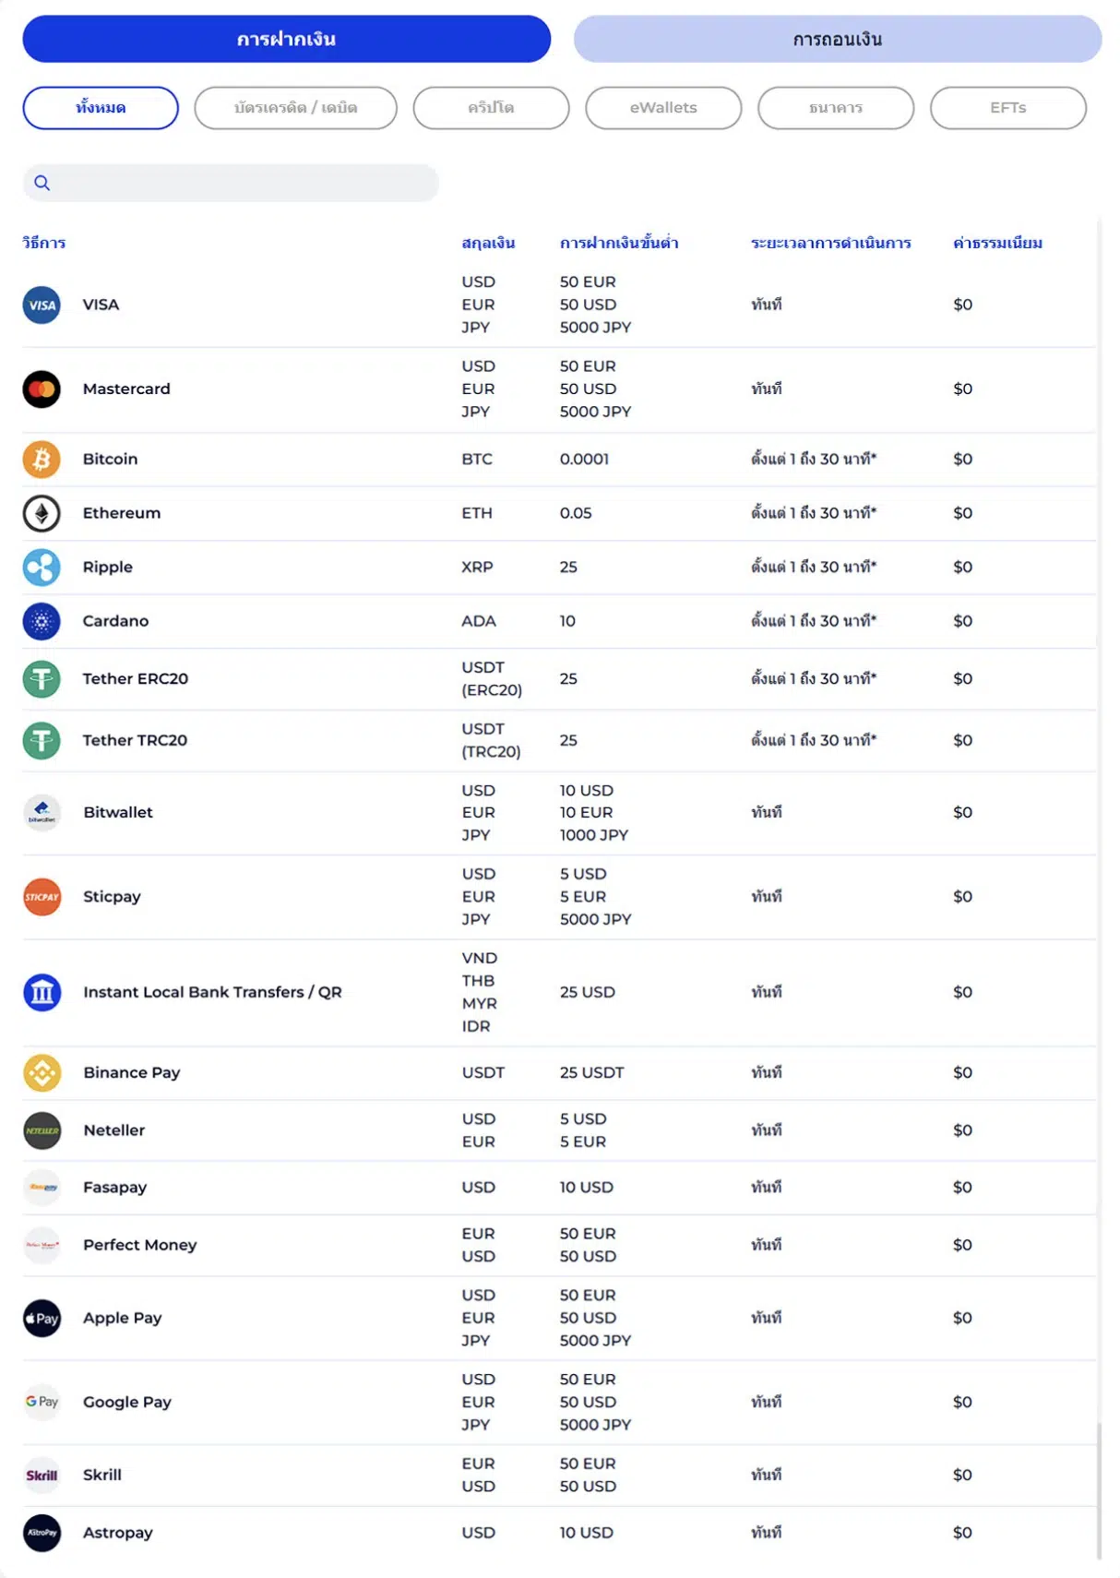
Task: Filter by EFTs category
Action: (x=1008, y=108)
